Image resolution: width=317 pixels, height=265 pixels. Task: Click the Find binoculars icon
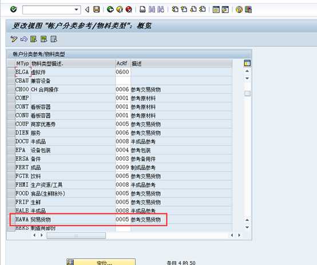point(152,9)
